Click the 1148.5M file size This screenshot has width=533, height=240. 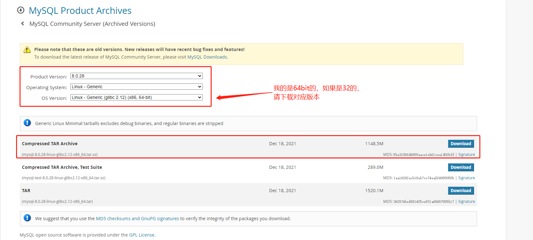374,144
